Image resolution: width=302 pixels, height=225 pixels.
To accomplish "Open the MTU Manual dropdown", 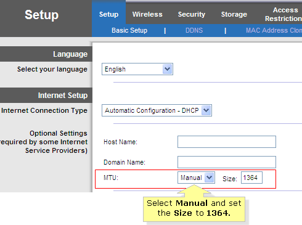I will pyautogui.click(x=196, y=178).
